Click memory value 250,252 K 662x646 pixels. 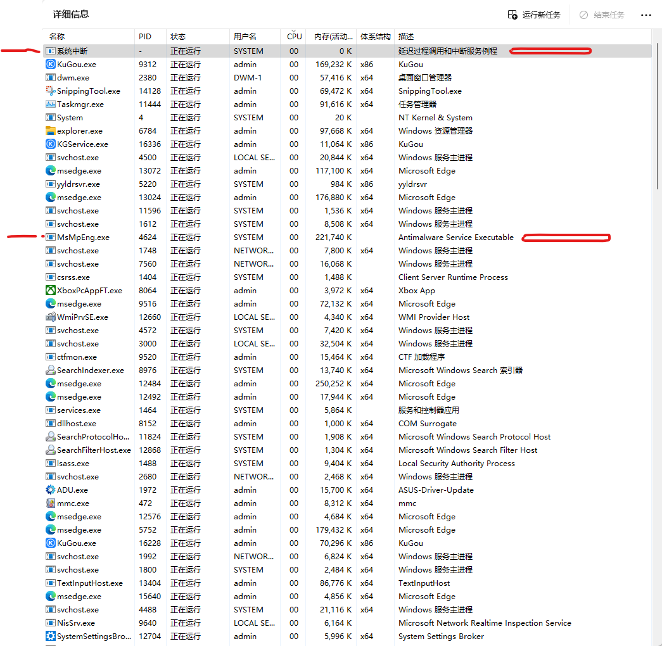tap(333, 383)
